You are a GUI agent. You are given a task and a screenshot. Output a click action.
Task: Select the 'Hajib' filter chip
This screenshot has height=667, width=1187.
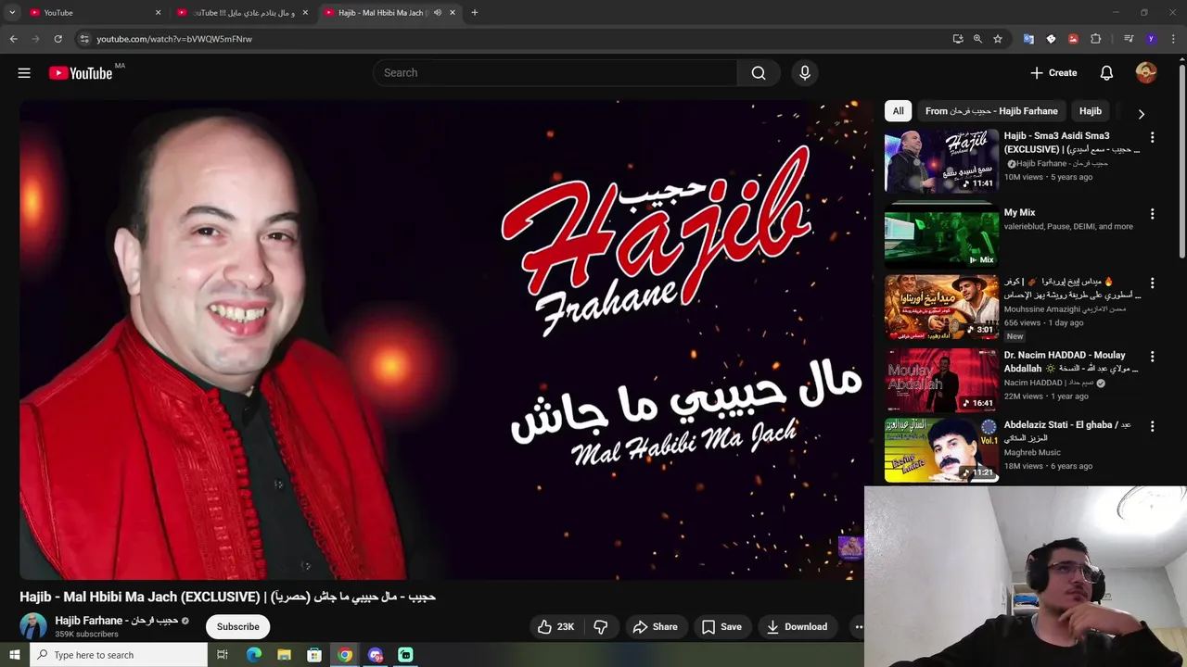(x=1091, y=111)
